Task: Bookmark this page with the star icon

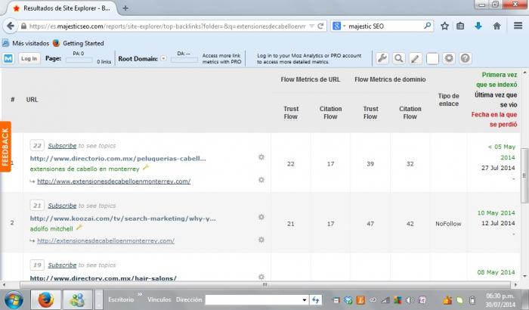Action: tap(444, 26)
